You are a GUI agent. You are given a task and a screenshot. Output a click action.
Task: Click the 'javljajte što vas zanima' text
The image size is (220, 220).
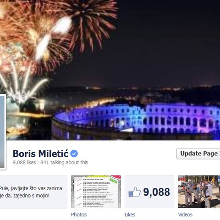(x=36, y=188)
